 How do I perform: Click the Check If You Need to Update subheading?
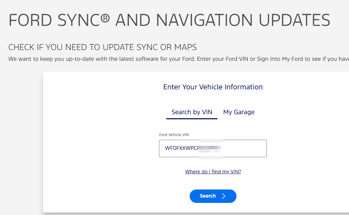click(102, 47)
